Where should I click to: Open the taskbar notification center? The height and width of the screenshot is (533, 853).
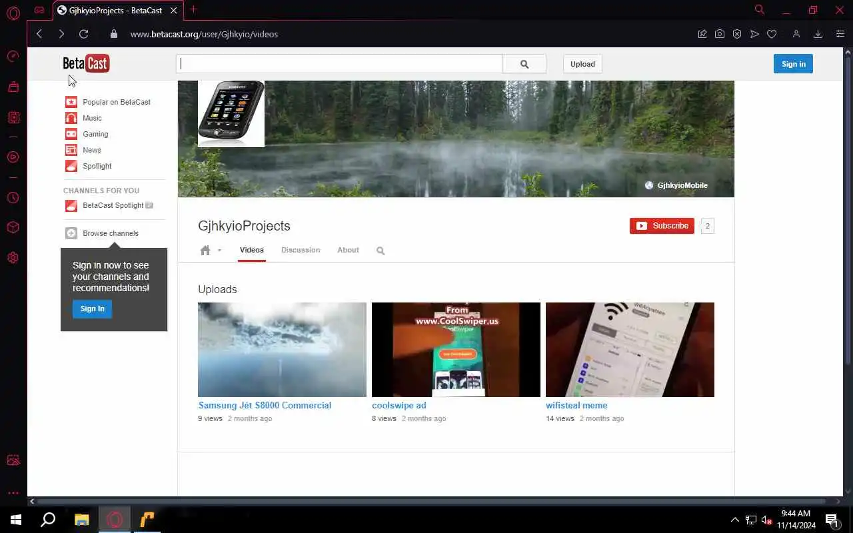[832, 520]
